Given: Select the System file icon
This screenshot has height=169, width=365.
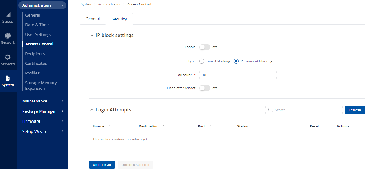Looking at the screenshot, I should [8, 78].
